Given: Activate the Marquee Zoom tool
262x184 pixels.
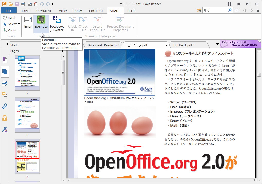Looking at the screenshot, I should 11,30.
